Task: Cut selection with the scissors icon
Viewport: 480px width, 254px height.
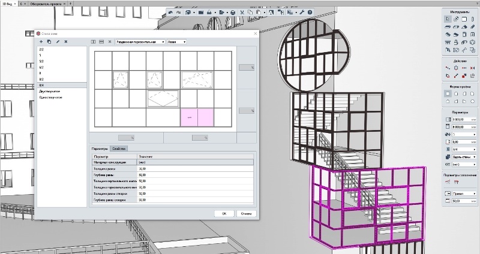Action: [x=242, y=13]
